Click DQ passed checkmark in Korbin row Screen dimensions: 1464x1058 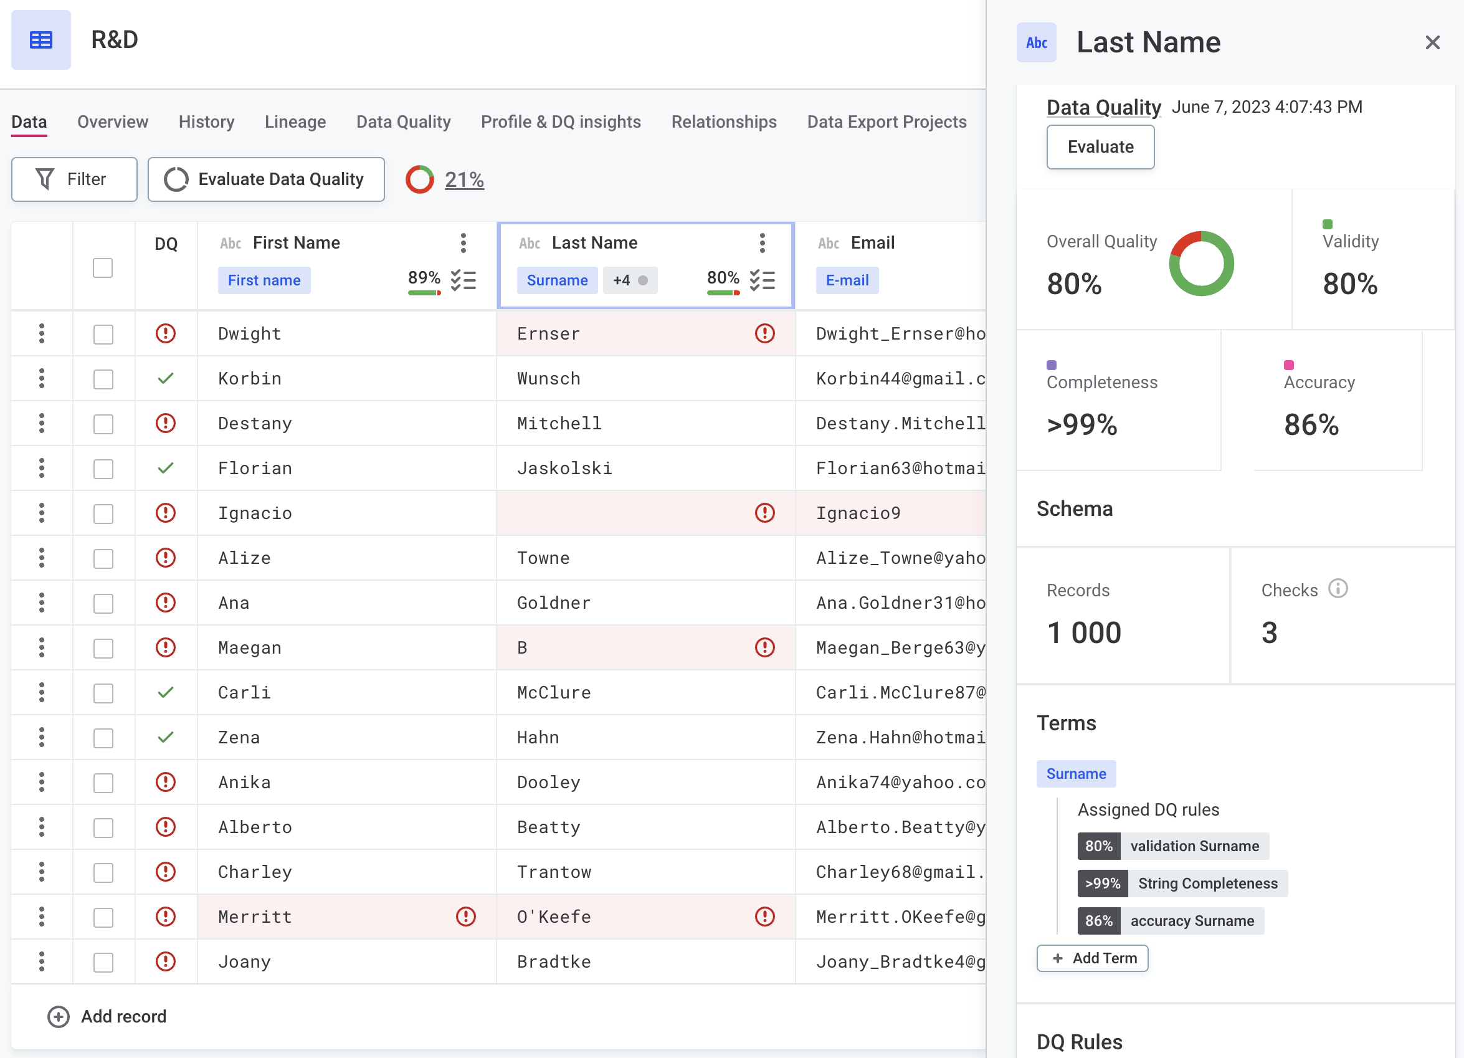click(166, 378)
